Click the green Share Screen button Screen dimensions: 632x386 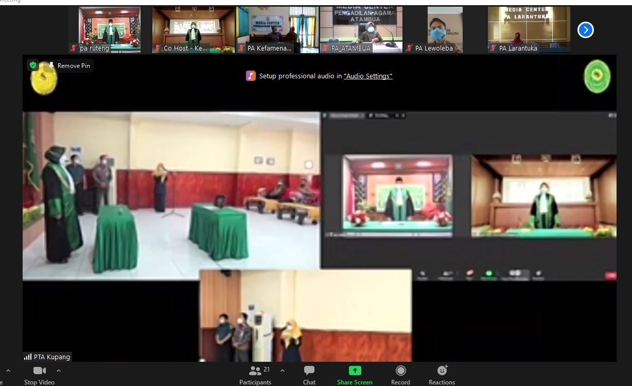click(x=355, y=375)
